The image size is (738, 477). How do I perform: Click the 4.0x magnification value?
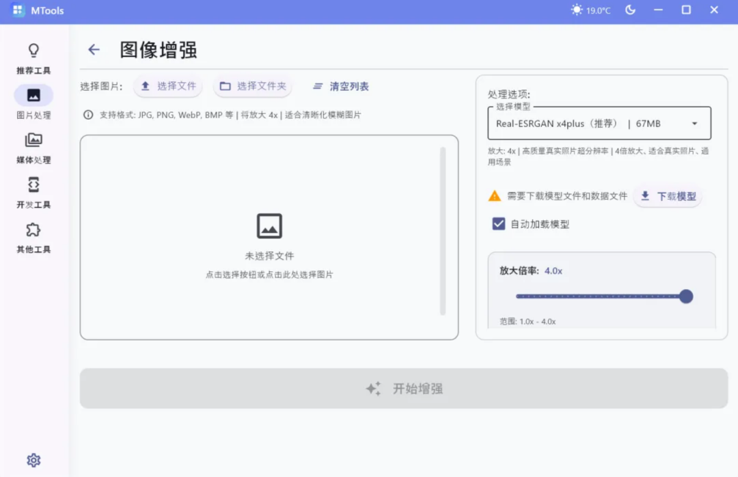553,271
